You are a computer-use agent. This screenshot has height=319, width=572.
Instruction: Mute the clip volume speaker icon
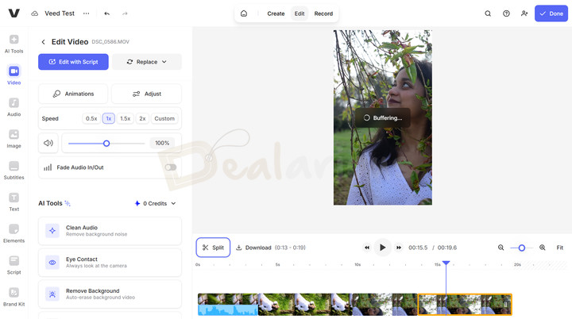[x=48, y=143]
